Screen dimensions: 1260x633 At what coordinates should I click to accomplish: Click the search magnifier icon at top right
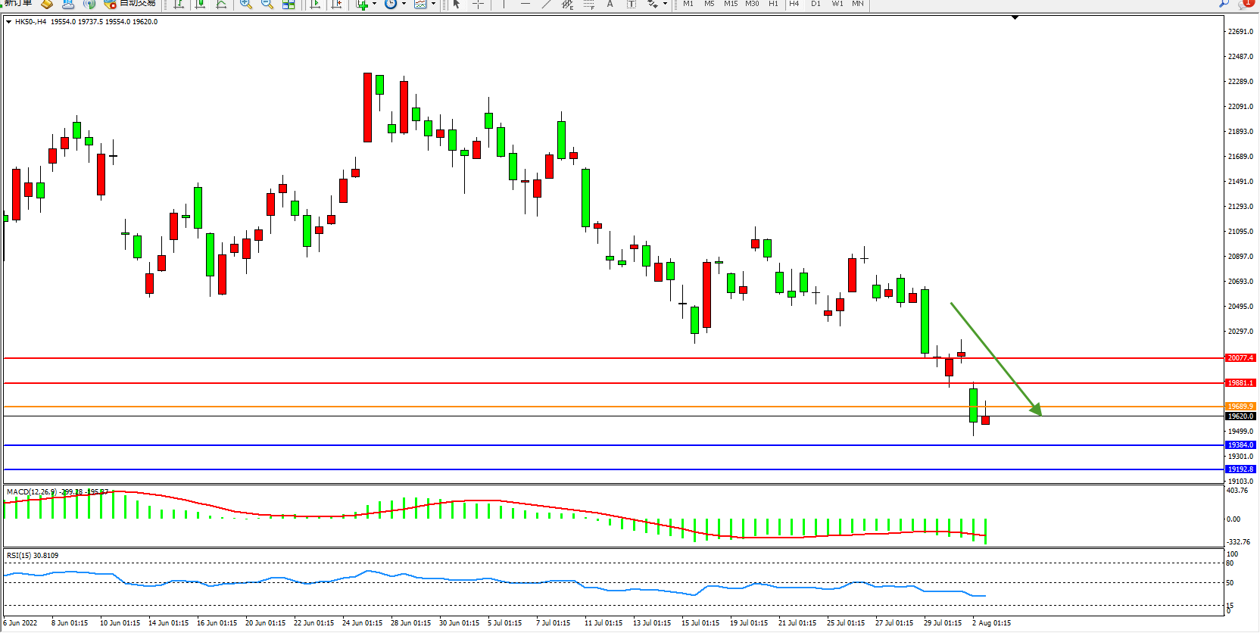coord(1224,4)
